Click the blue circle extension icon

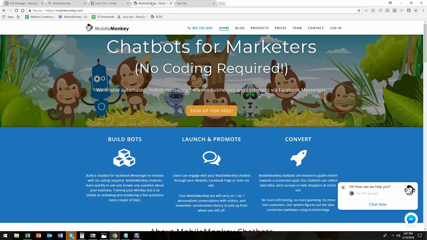[380, 10]
